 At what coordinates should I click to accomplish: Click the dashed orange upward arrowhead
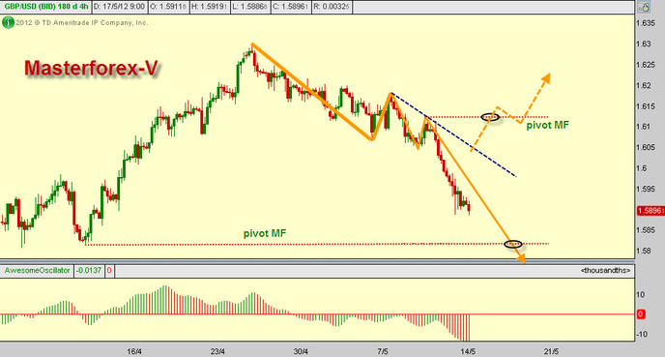click(x=546, y=78)
